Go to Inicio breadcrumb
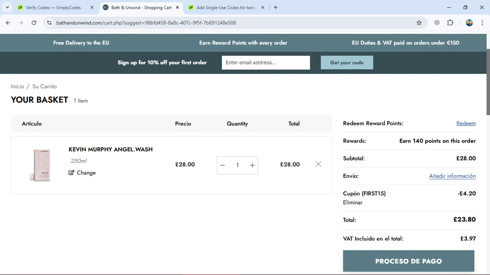Viewport: 490px width, 275px height. [x=17, y=86]
